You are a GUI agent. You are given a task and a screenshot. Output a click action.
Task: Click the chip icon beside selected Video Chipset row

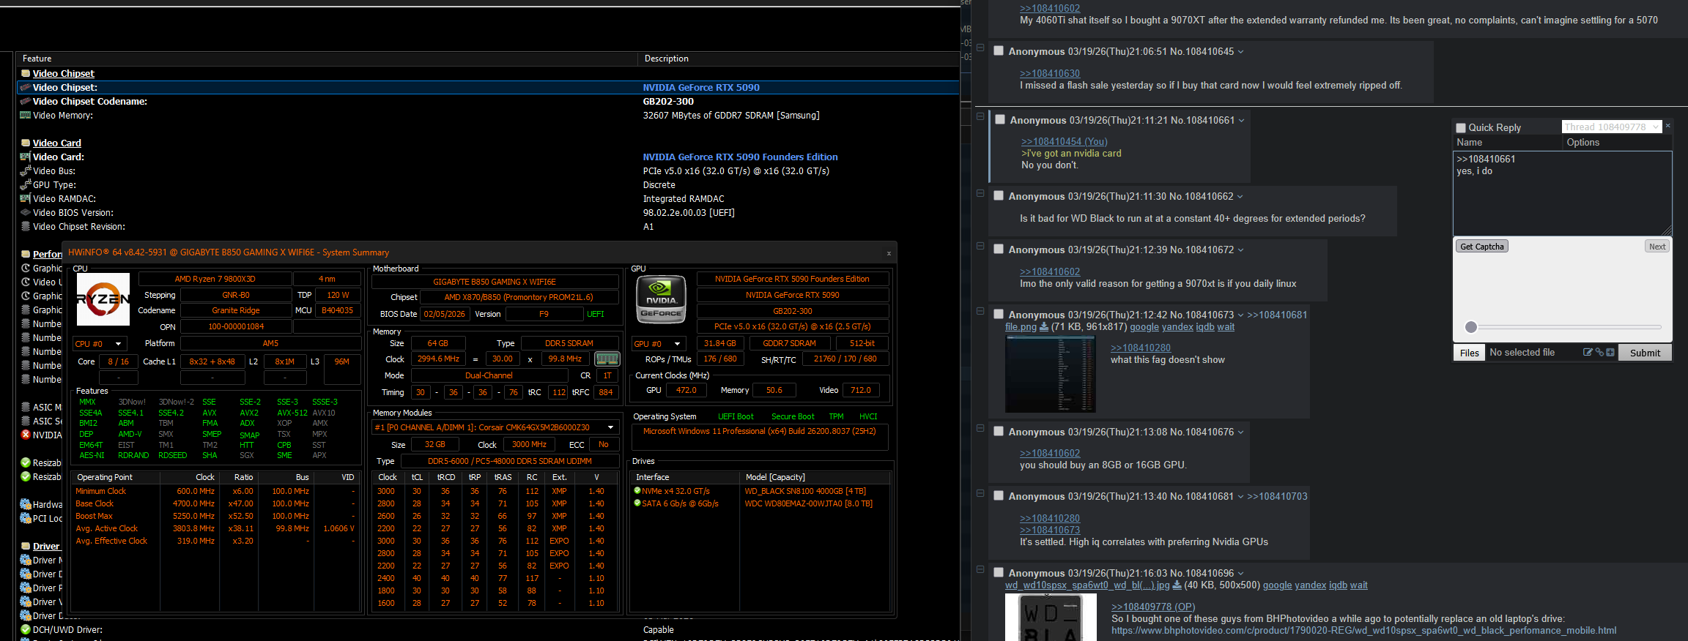point(26,87)
